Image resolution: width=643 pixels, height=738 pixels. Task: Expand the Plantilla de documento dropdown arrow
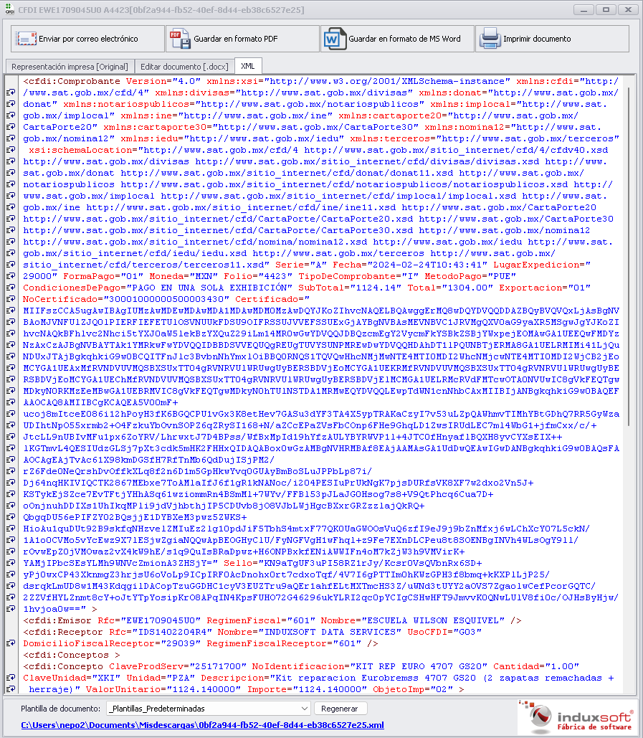tap(304, 709)
